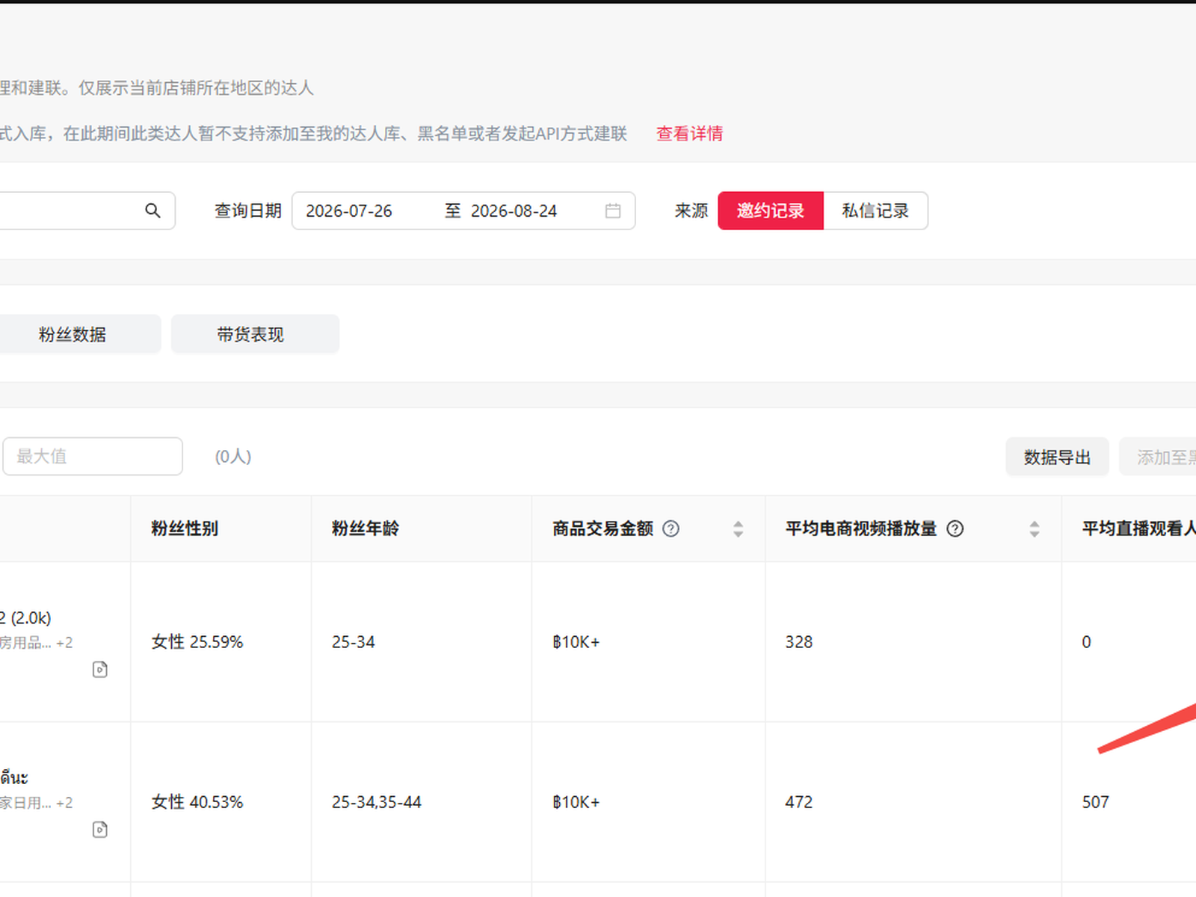Image resolution: width=1196 pixels, height=897 pixels.
Task: Open help icon next to 平均电商视频播放量
Action: tap(955, 528)
